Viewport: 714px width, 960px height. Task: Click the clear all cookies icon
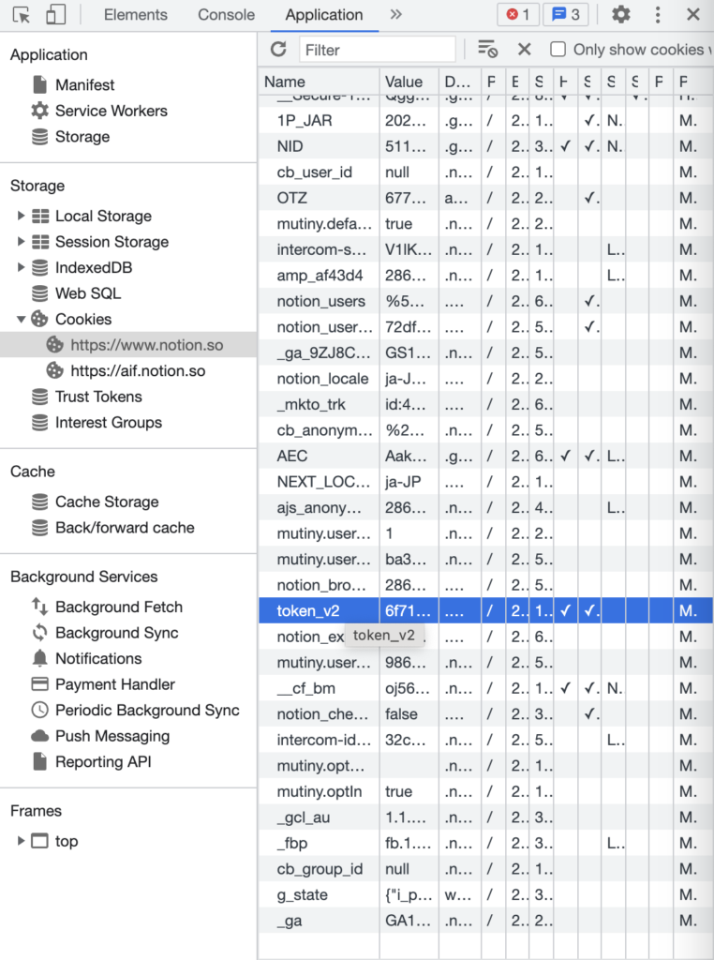[487, 50]
